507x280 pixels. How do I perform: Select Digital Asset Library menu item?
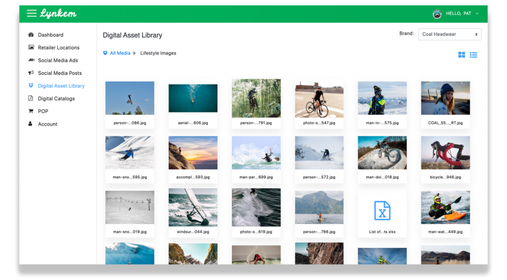pyautogui.click(x=61, y=86)
